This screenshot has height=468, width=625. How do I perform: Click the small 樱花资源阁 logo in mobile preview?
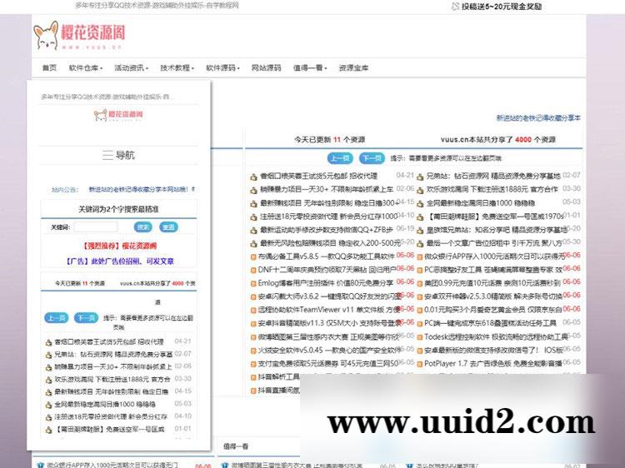tap(118, 115)
